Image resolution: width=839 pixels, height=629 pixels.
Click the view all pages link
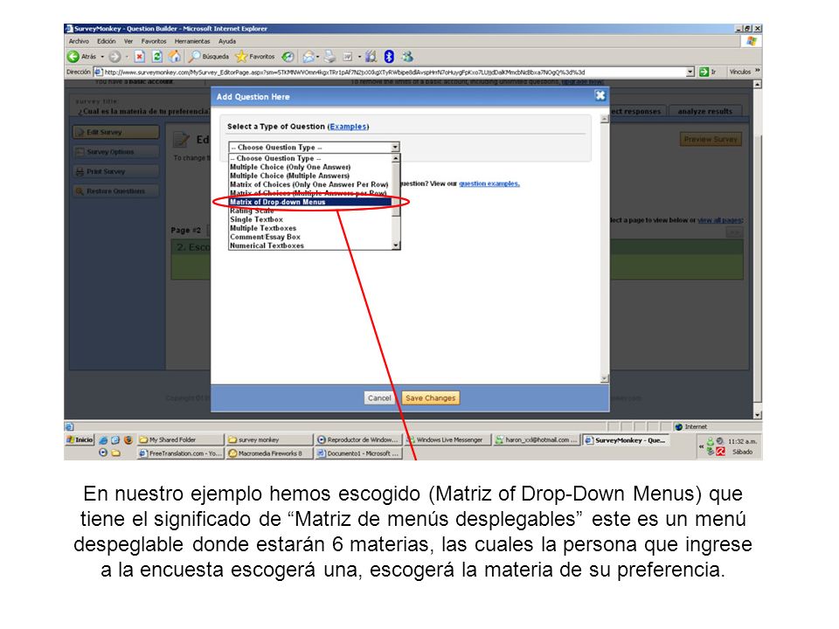click(719, 220)
